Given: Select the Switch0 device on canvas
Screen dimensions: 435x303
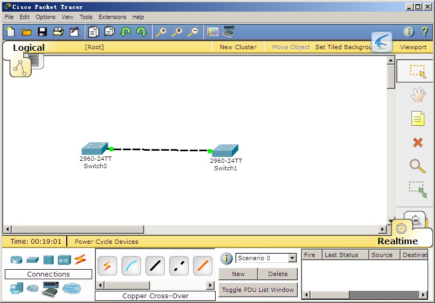Looking at the screenshot, I should pyautogui.click(x=95, y=149).
